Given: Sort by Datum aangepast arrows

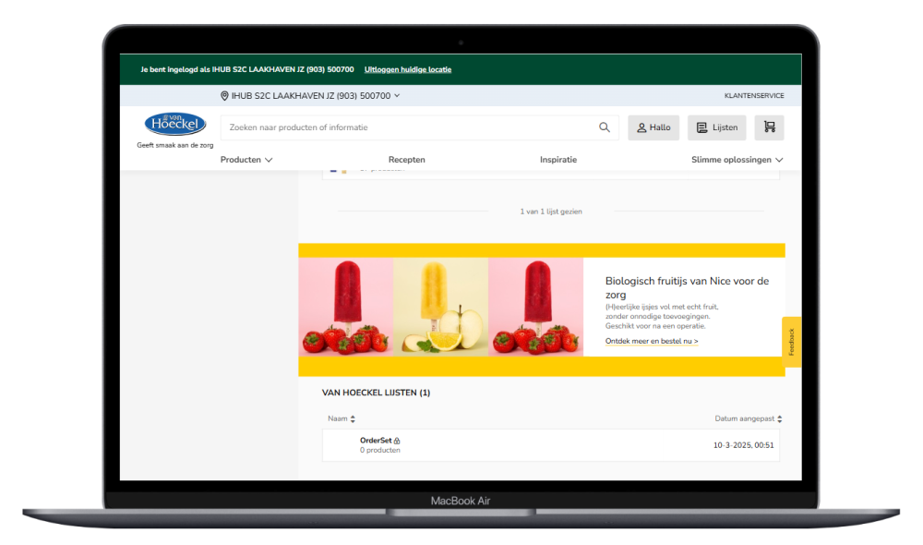Looking at the screenshot, I should point(779,419).
